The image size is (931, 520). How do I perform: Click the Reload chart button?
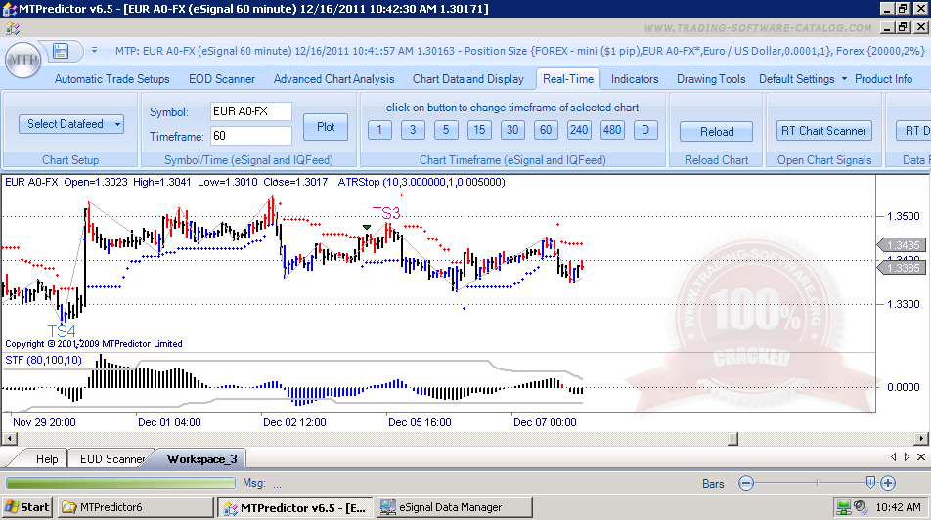tap(716, 131)
